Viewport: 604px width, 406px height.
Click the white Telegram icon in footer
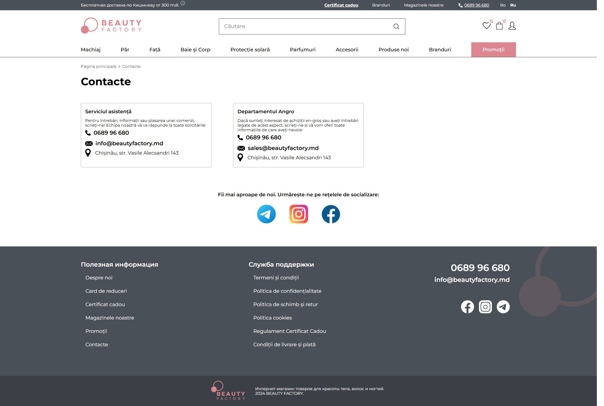point(503,307)
